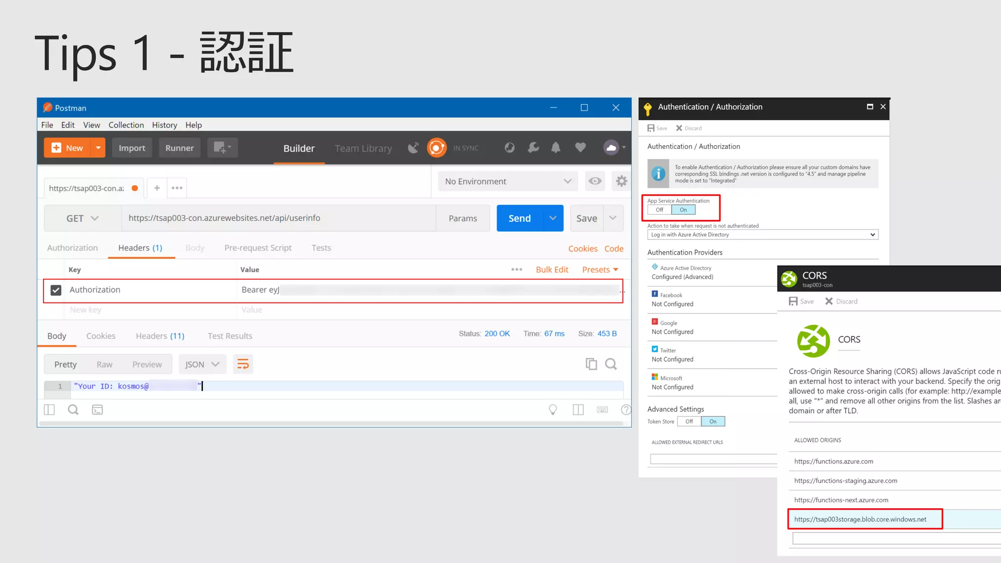Quick look environment eye icon
Screen dimensions: 1001x563
(x=595, y=181)
